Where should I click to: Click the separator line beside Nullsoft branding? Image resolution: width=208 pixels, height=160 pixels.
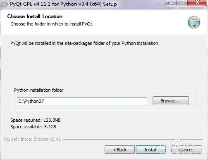pyautogui.click(x=133, y=139)
